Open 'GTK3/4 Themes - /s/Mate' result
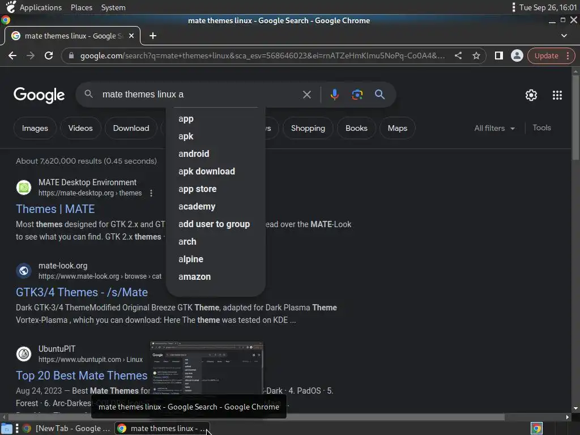 pyautogui.click(x=82, y=292)
